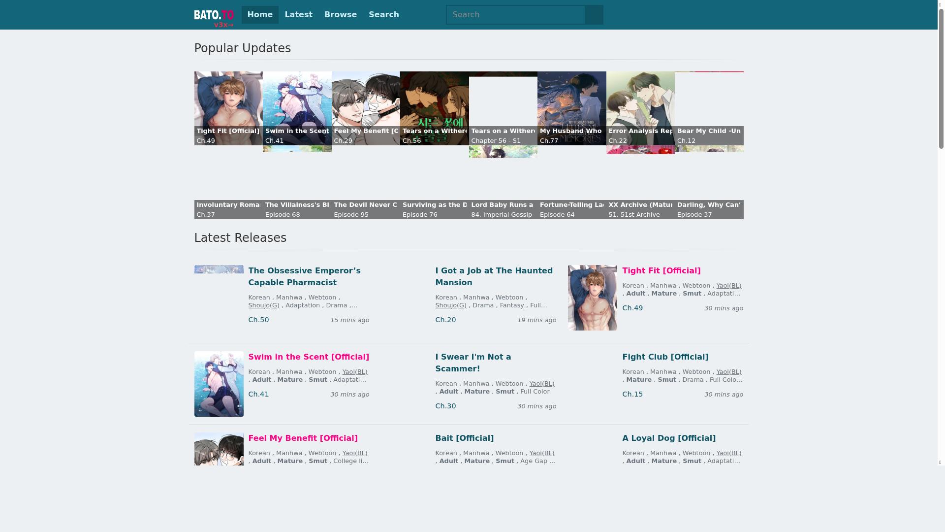Click the BATO.TO logo
The height and width of the screenshot is (532, 945).
click(214, 15)
